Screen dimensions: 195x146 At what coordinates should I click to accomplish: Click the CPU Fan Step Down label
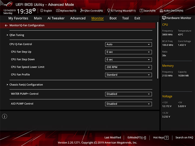pyautogui.click(x=23, y=59)
